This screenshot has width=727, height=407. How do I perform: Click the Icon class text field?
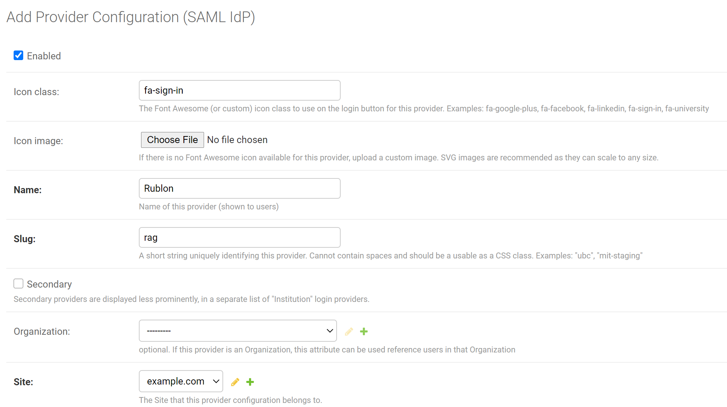tap(239, 91)
